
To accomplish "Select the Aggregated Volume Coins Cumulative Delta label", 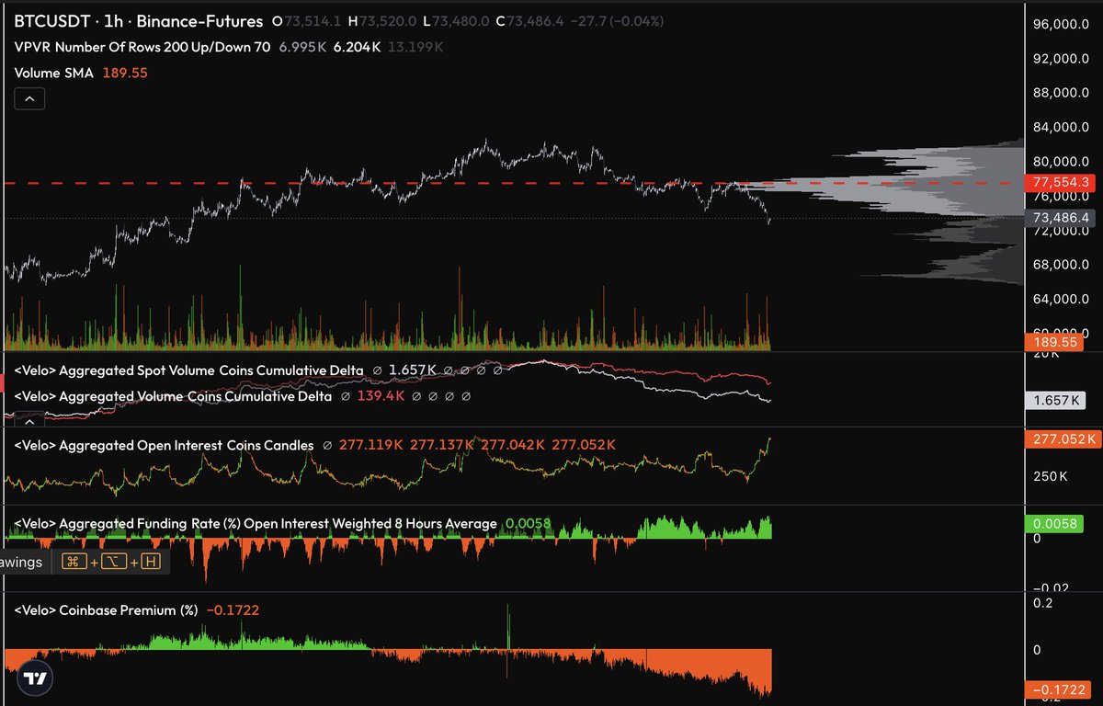I will [172, 397].
